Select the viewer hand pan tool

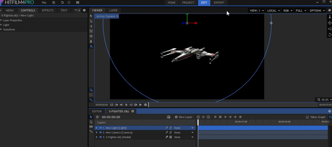pos(91,21)
